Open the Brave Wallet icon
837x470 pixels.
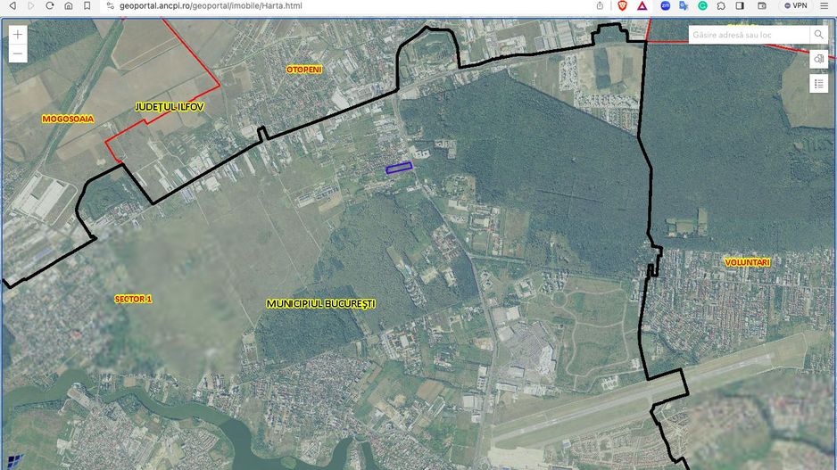pos(762,6)
